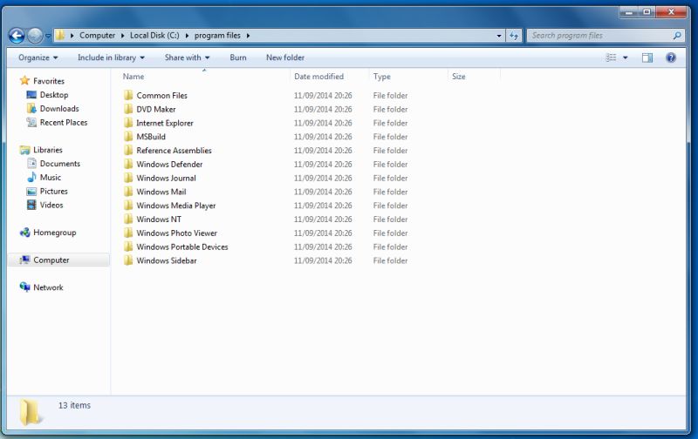Open Help with the question mark icon
This screenshot has height=439, width=698.
click(671, 57)
